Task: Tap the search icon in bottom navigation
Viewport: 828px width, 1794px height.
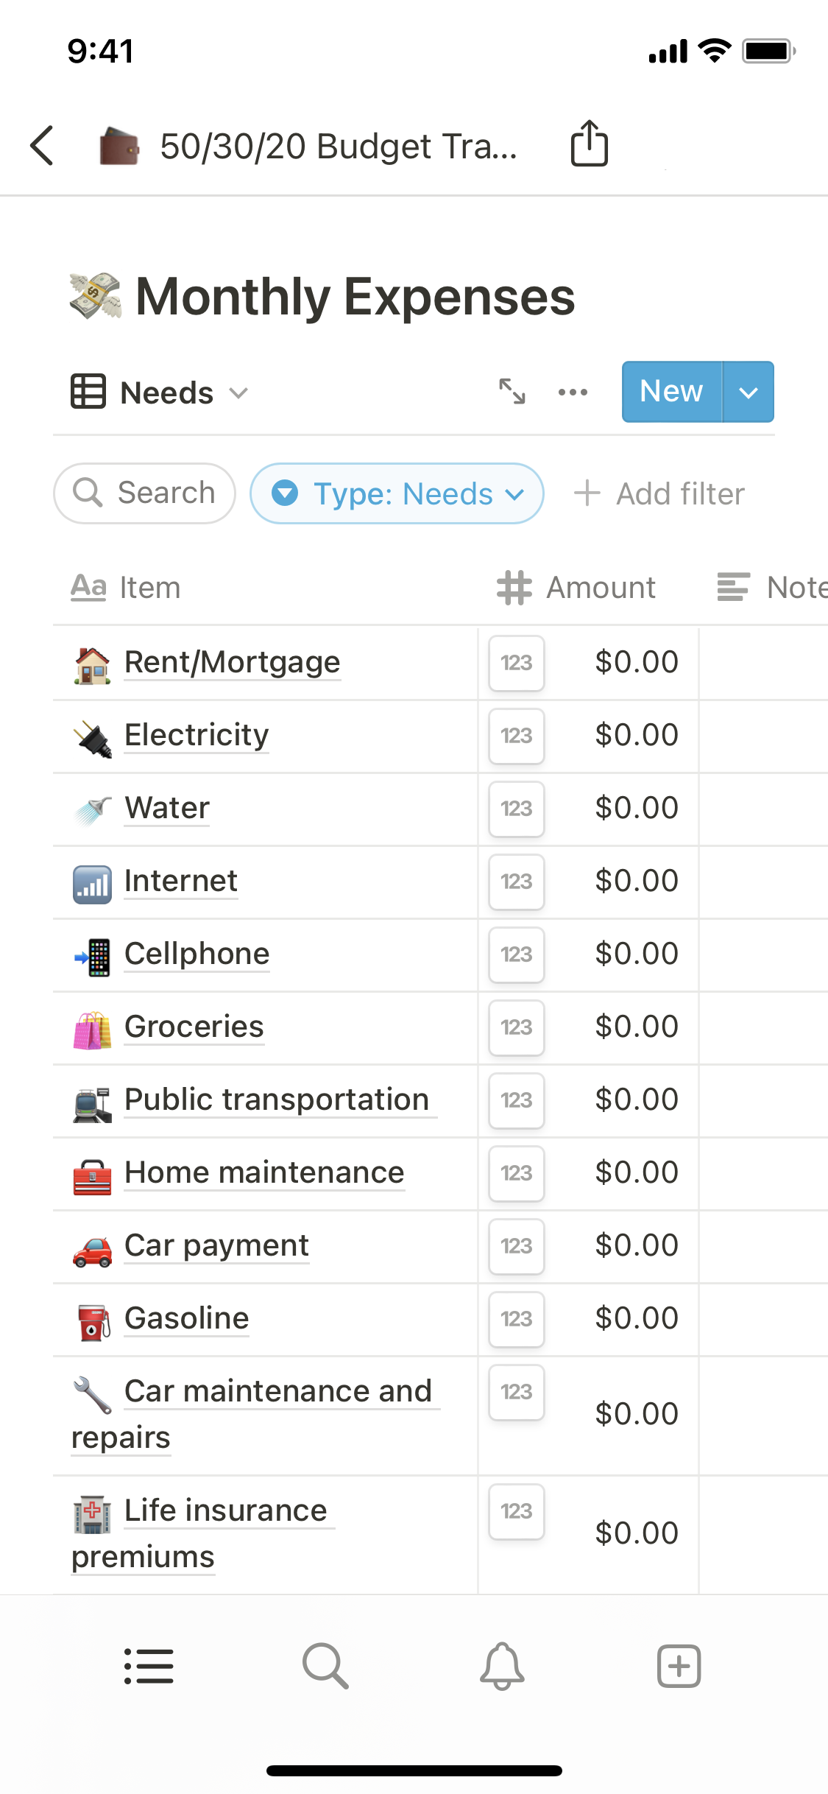Action: click(x=325, y=1666)
